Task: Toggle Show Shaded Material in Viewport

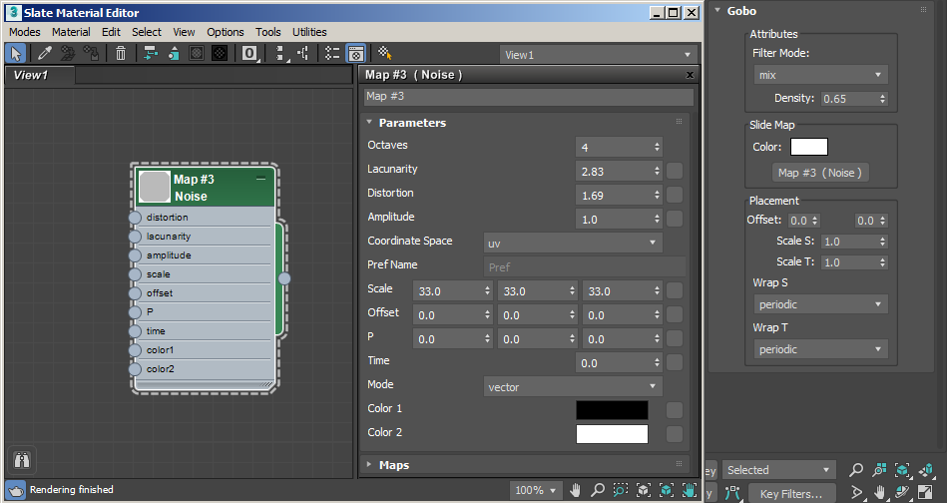Action: 197,53
